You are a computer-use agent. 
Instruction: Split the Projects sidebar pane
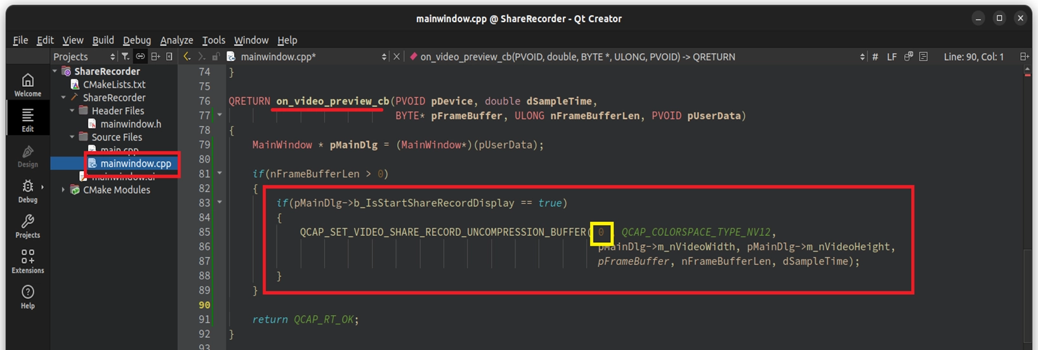[155, 57]
